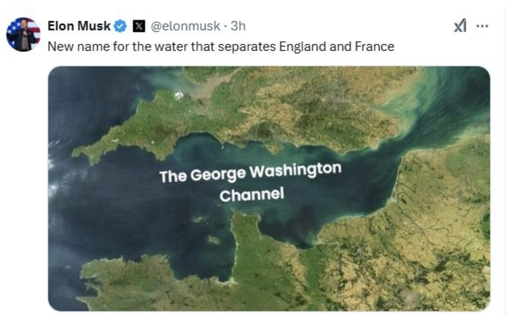Click the word 'France' in the tweet

(x=374, y=47)
